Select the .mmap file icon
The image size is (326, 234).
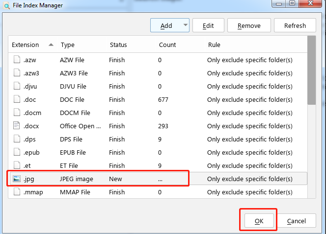[x=17, y=192]
